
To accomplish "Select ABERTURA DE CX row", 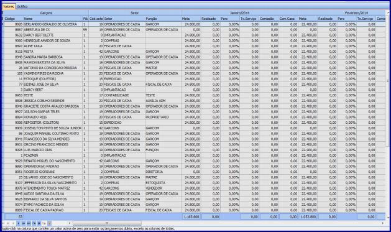I will tap(195, 30).
